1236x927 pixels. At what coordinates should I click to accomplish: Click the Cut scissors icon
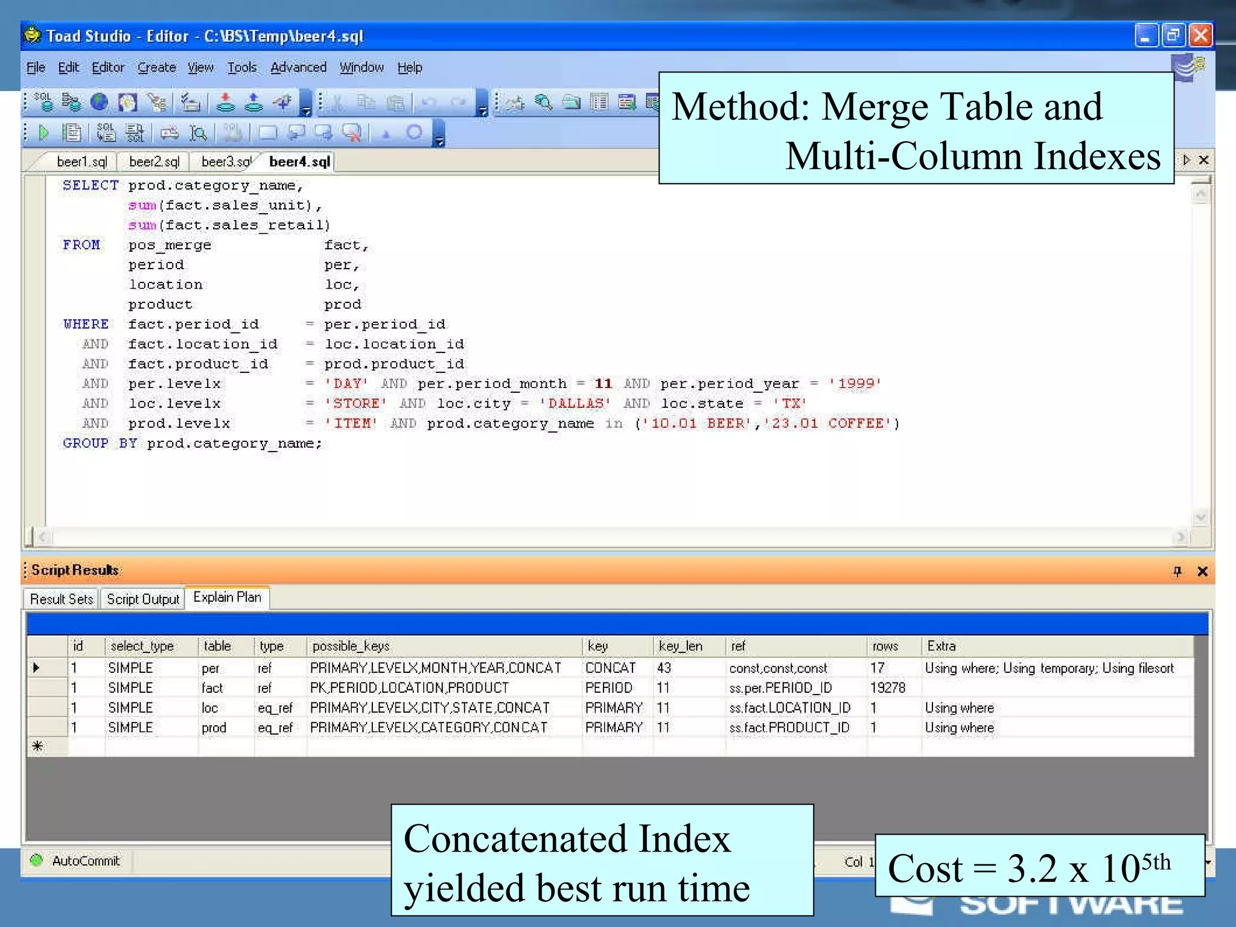(337, 103)
